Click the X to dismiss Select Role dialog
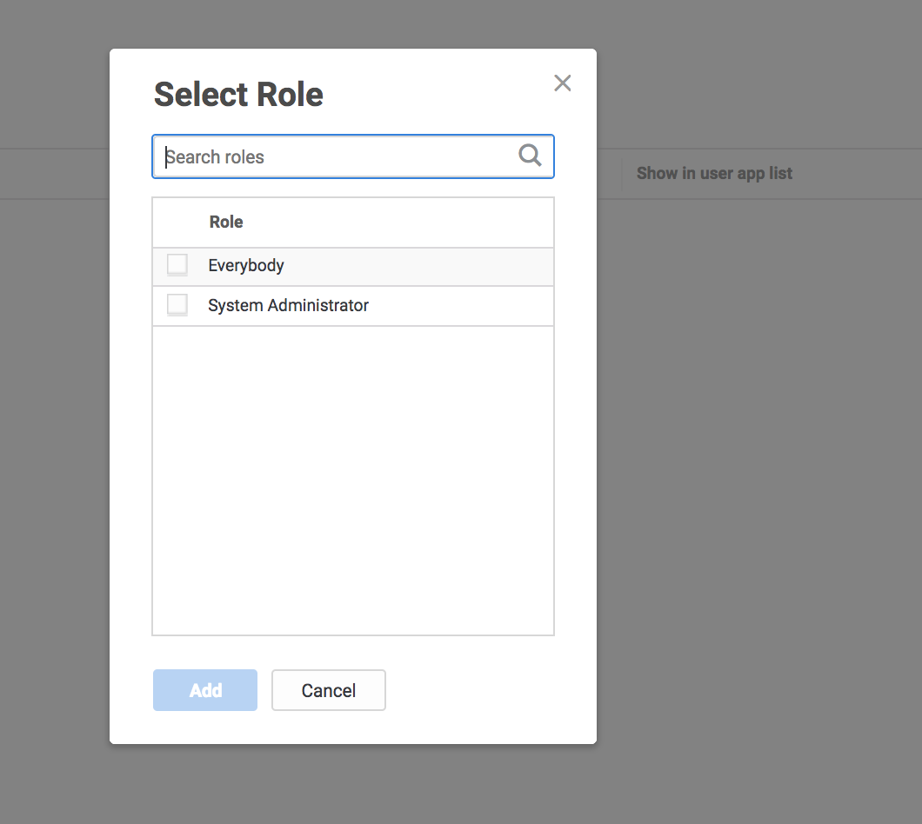 click(x=563, y=83)
